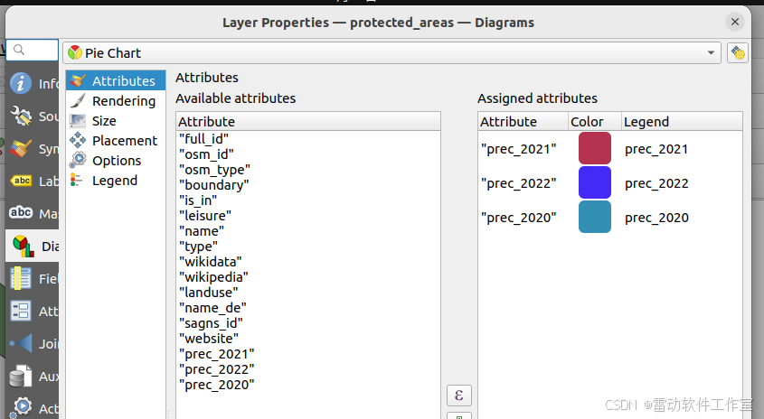764x419 pixels.
Task: Click the Legend column header
Action: [682, 121]
